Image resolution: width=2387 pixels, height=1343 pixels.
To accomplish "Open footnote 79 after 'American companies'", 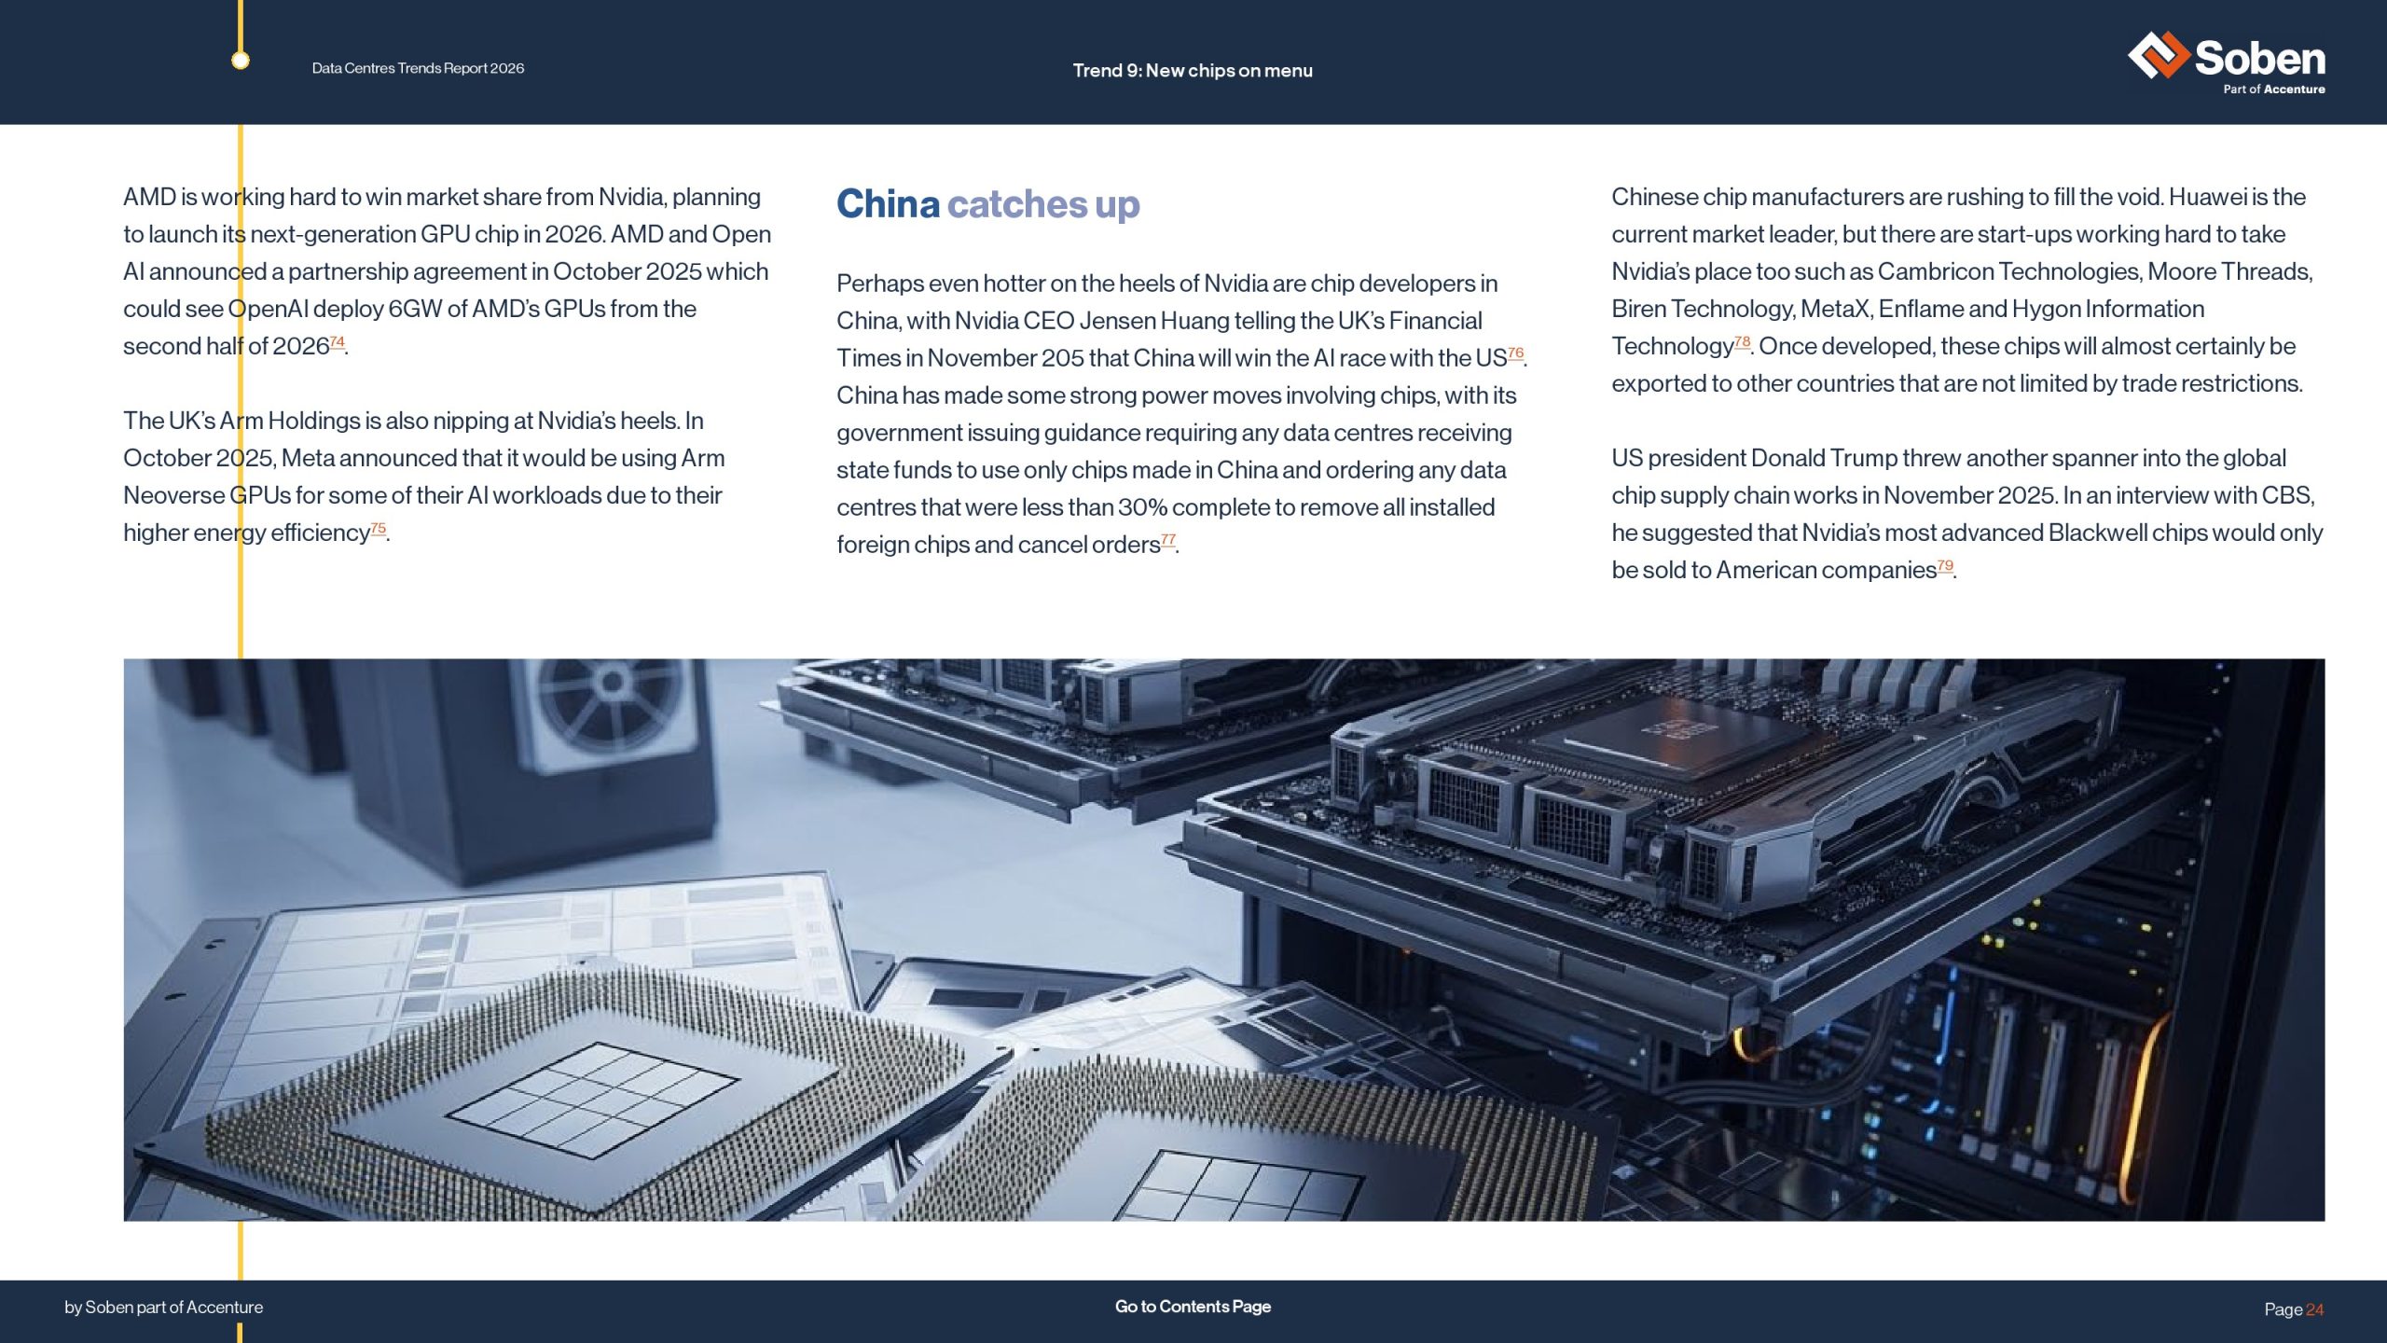I will 1945,566.
